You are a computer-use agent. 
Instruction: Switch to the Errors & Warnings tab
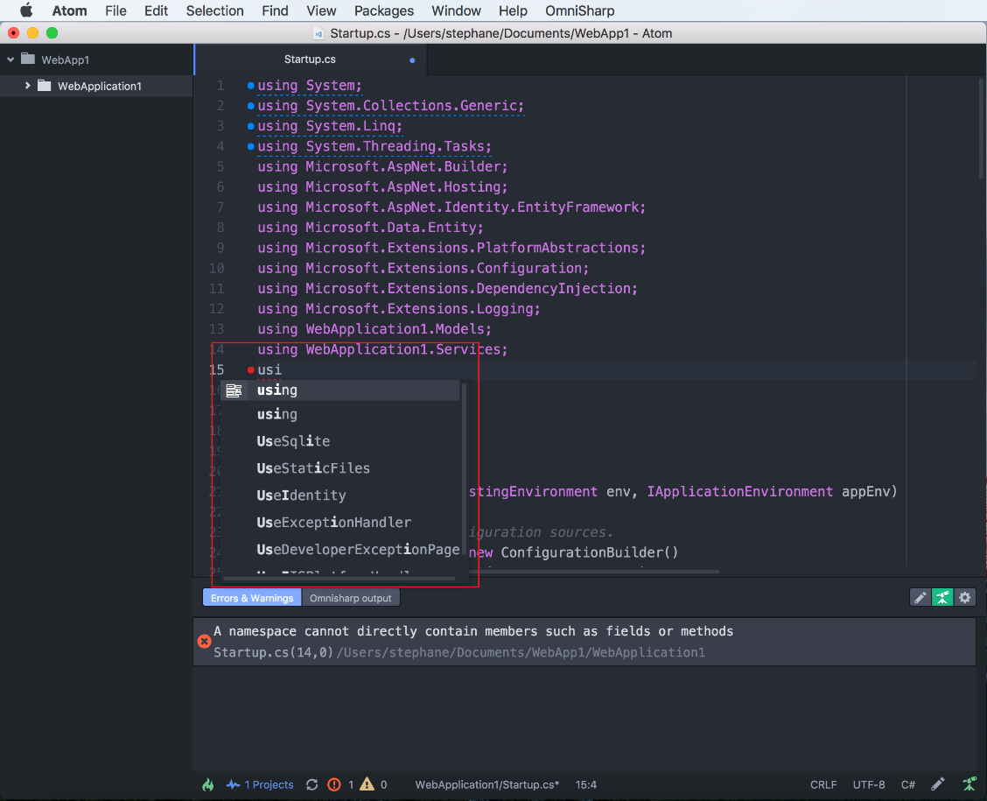252,598
